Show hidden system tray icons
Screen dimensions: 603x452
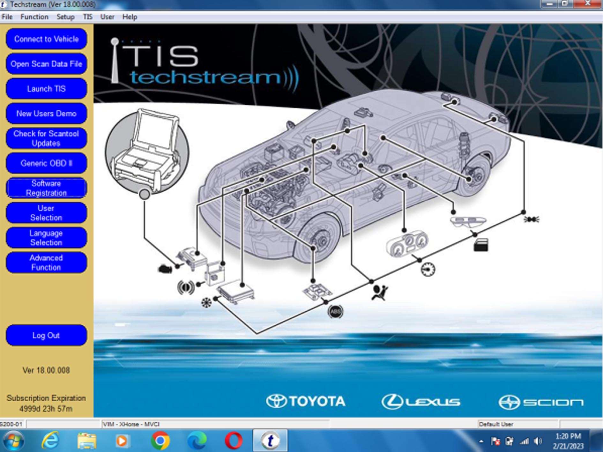click(481, 442)
